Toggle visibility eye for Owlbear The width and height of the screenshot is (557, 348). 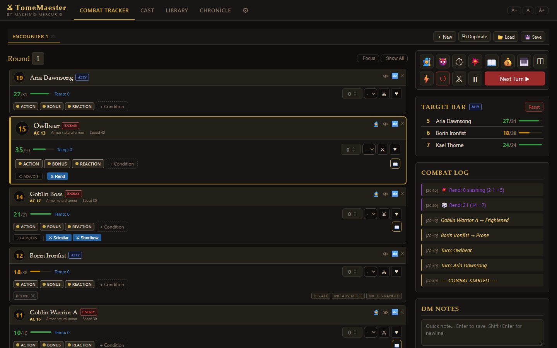(x=385, y=124)
